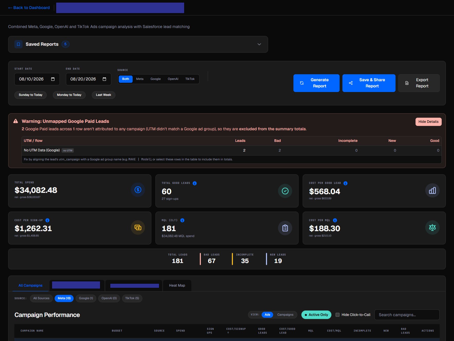
Task: Click the Save & Share Report button
Action: tap(369, 83)
